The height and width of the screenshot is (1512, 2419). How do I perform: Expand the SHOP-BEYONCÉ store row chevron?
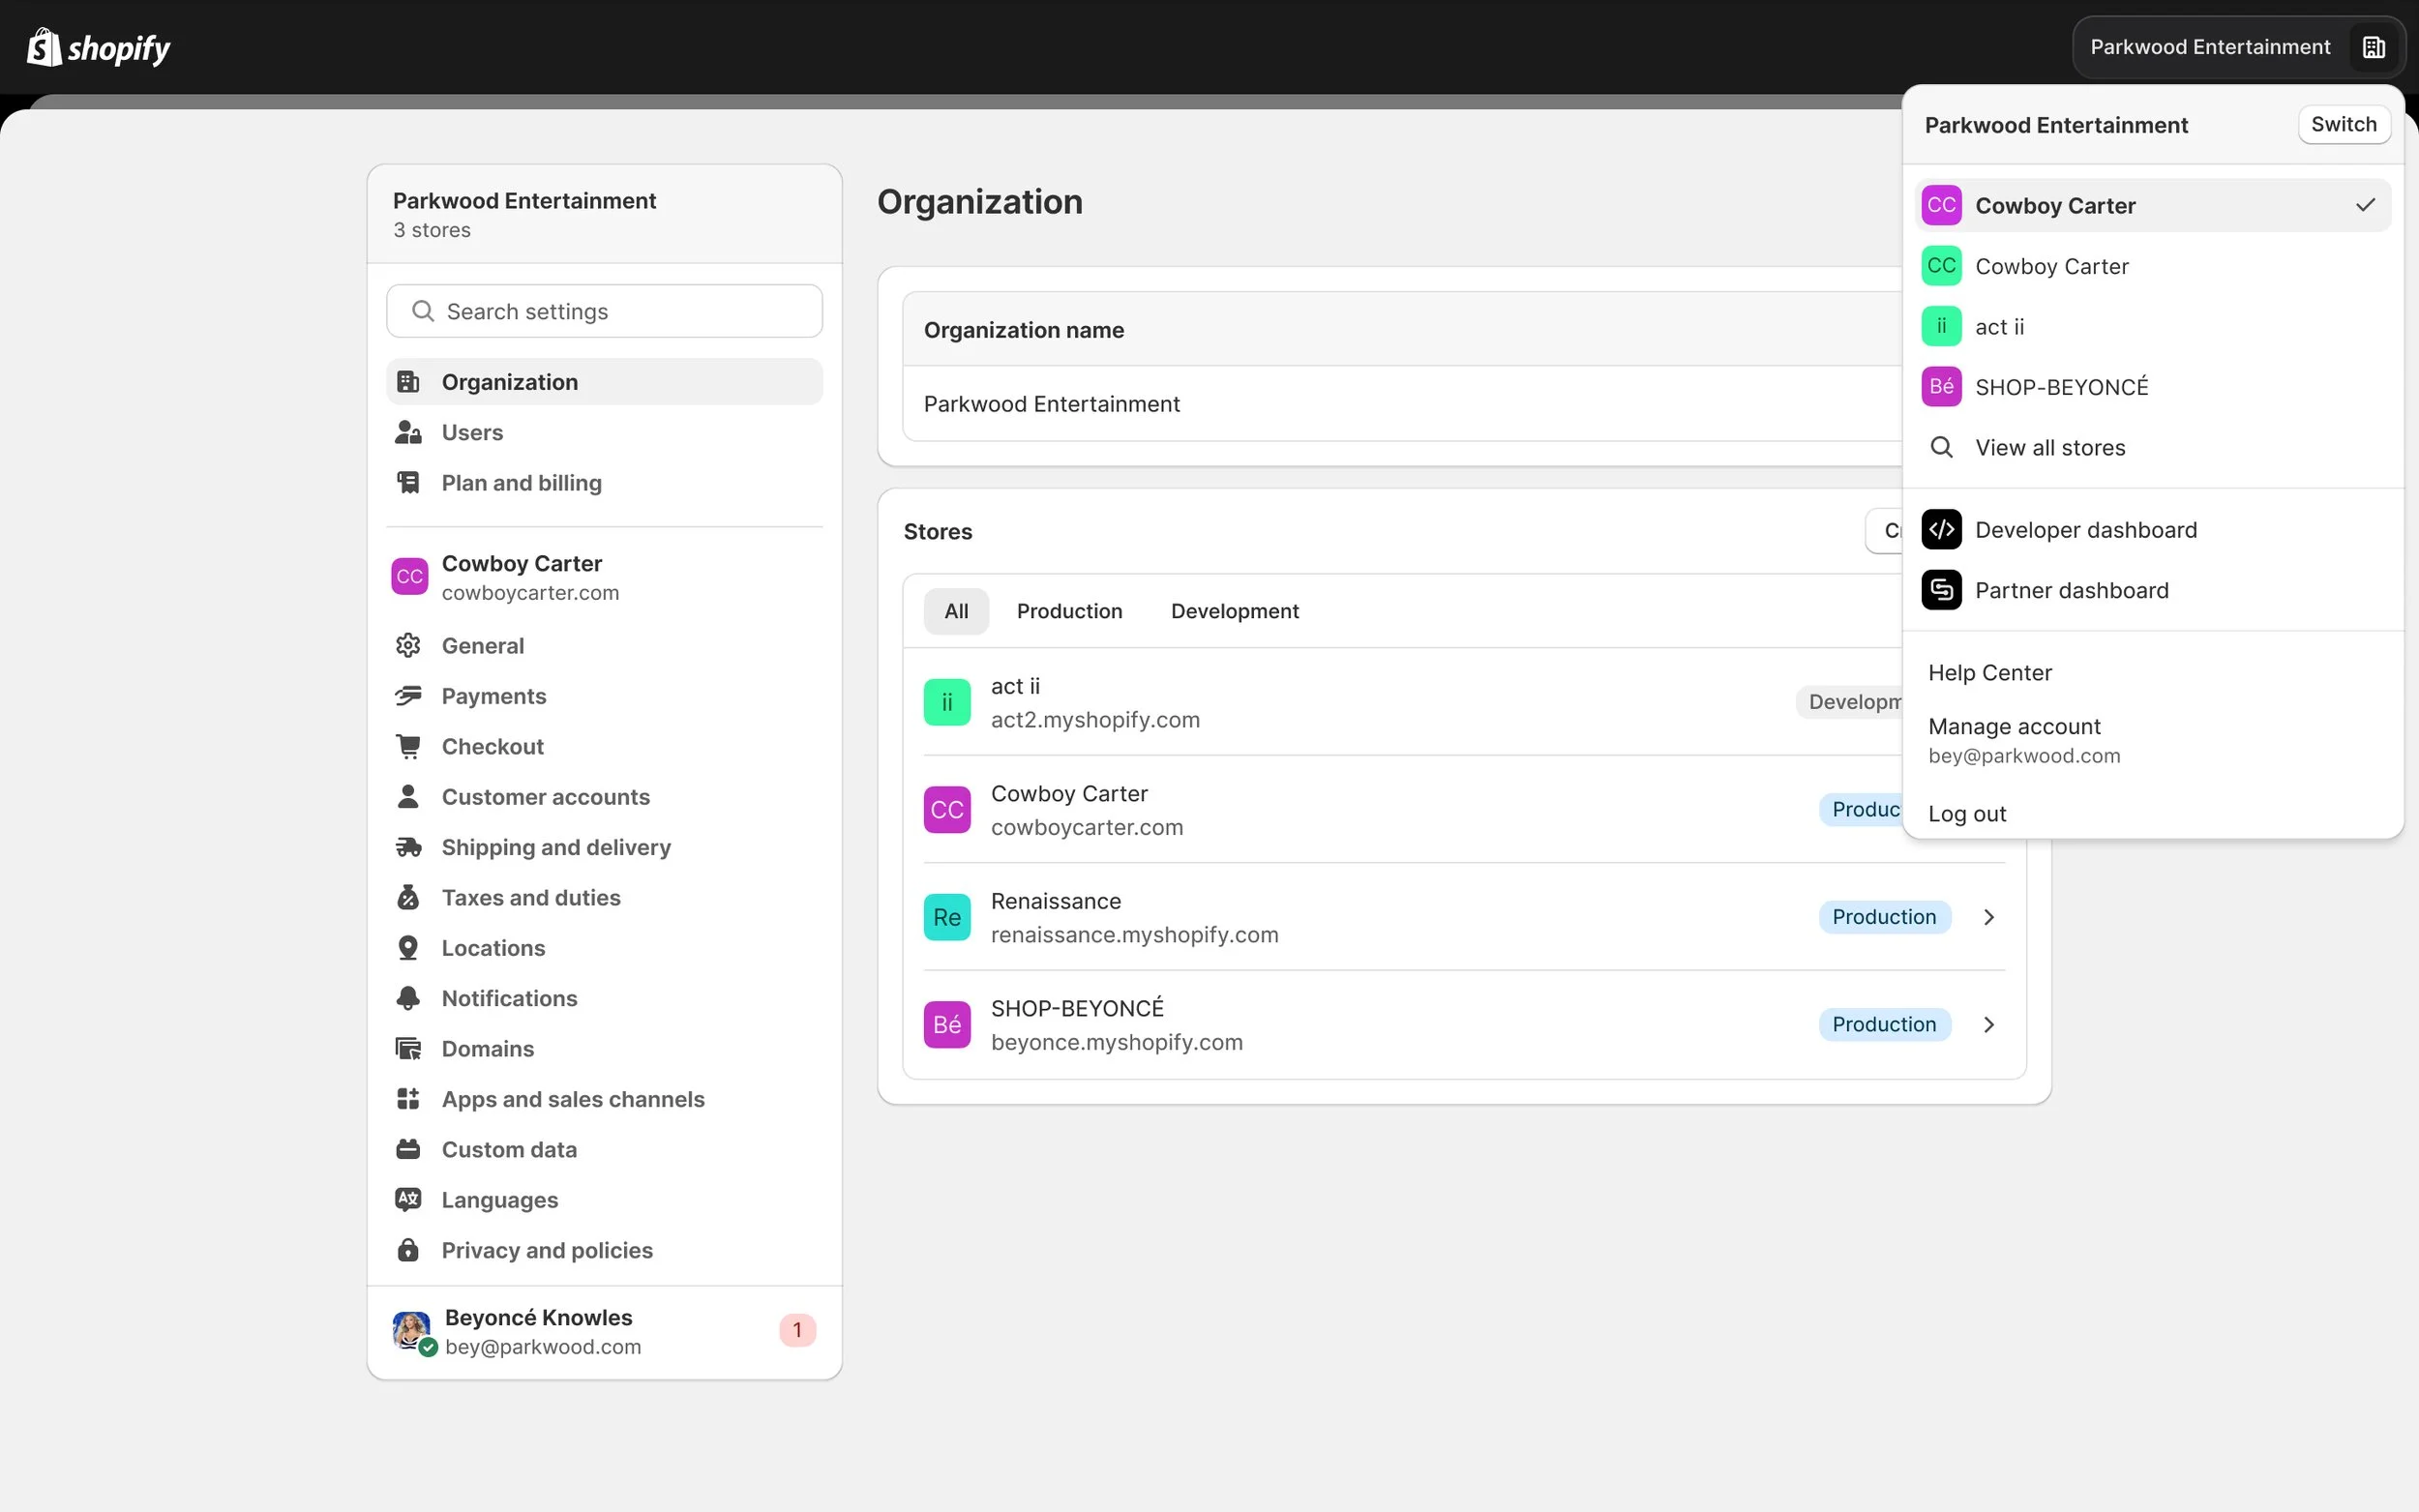coord(1988,1024)
